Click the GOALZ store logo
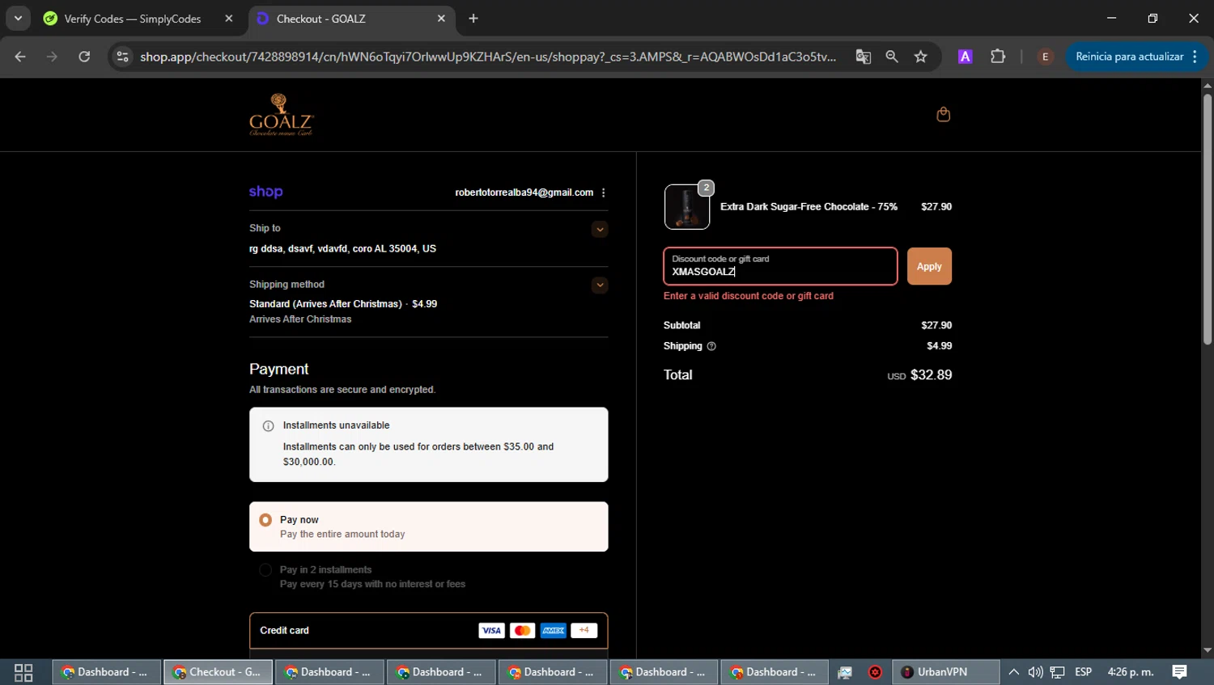1214x685 pixels. [281, 115]
